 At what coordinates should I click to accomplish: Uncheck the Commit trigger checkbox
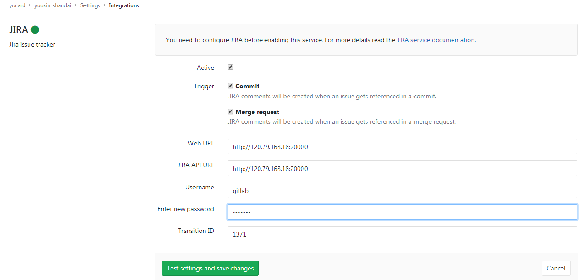230,86
